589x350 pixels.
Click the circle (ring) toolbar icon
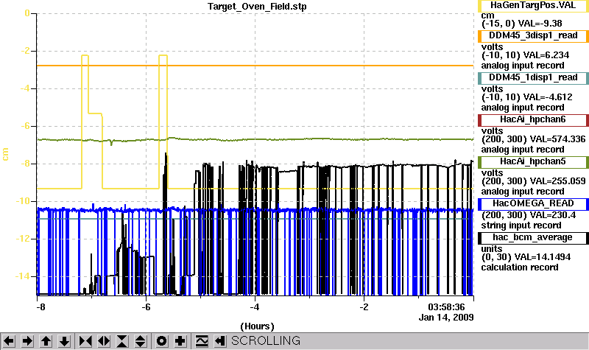[x=161, y=341]
